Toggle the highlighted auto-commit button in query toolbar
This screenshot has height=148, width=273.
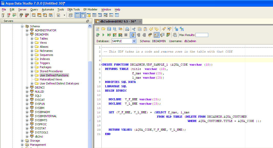click(x=133, y=35)
